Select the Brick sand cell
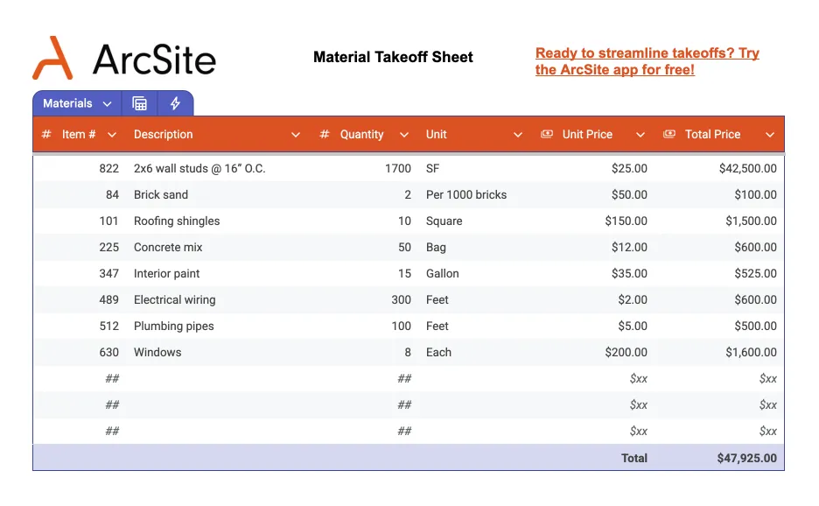This screenshot has height=506, width=819. (161, 194)
